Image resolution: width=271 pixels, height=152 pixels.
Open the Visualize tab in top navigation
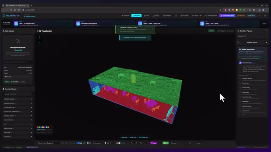125,16
